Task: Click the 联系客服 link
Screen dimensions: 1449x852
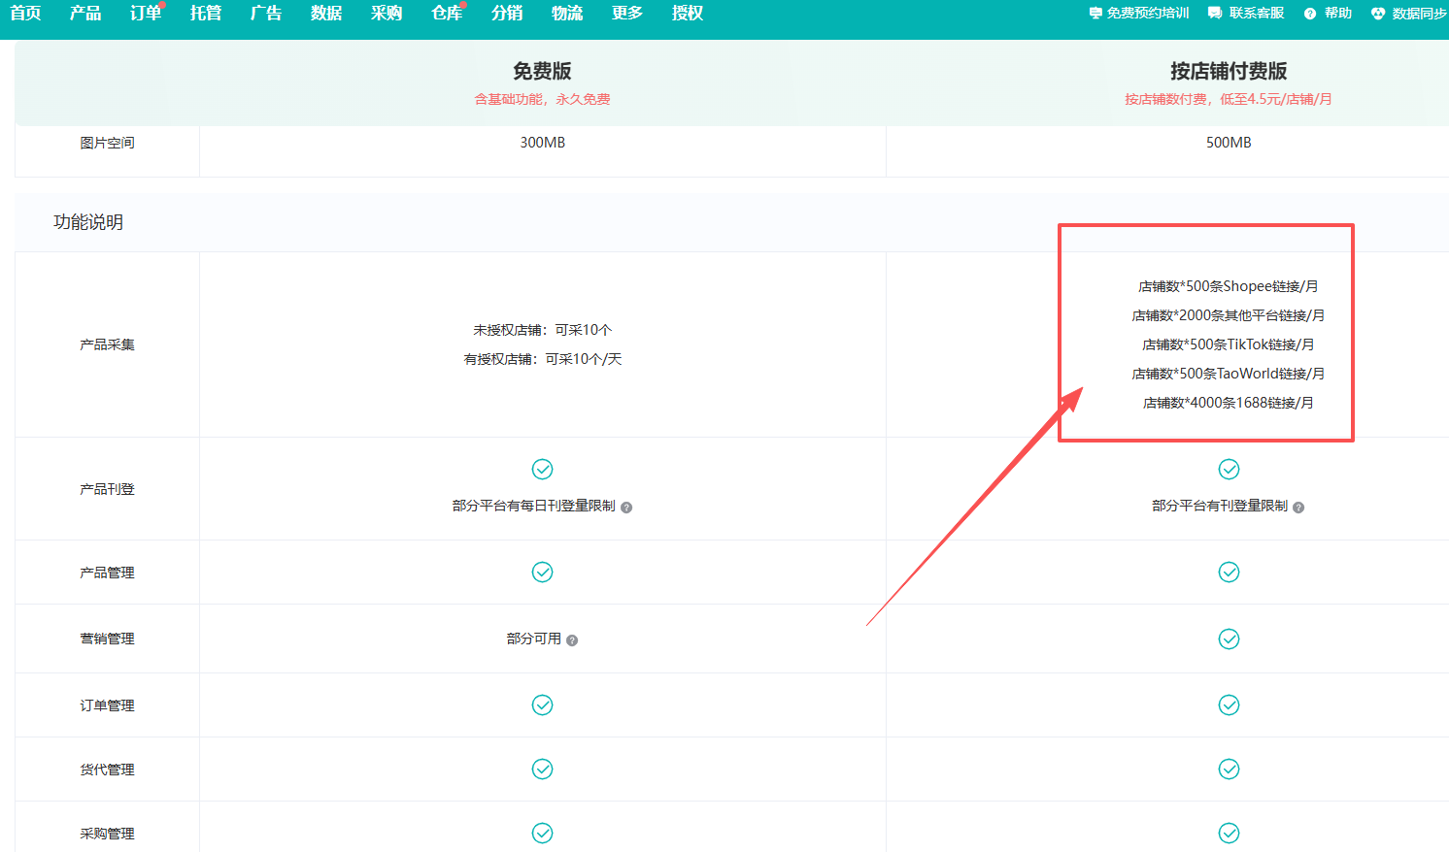Action: (x=1256, y=14)
